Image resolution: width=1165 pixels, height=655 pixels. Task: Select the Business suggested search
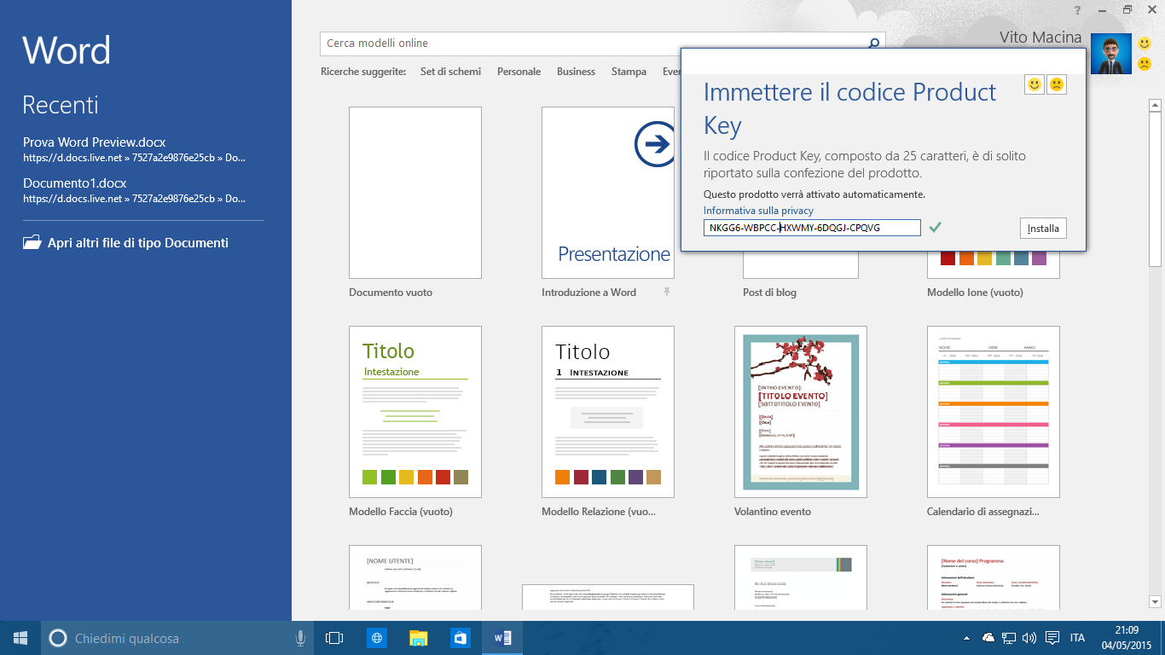coord(576,72)
